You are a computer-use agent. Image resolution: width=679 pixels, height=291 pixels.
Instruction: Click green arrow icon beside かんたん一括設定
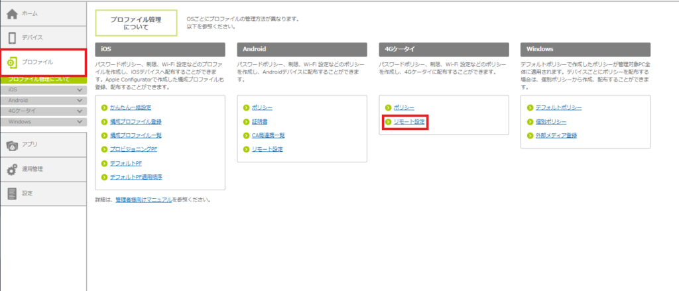(x=104, y=107)
